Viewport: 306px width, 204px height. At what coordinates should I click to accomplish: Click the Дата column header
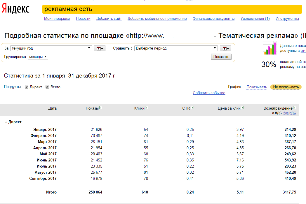click(52, 108)
